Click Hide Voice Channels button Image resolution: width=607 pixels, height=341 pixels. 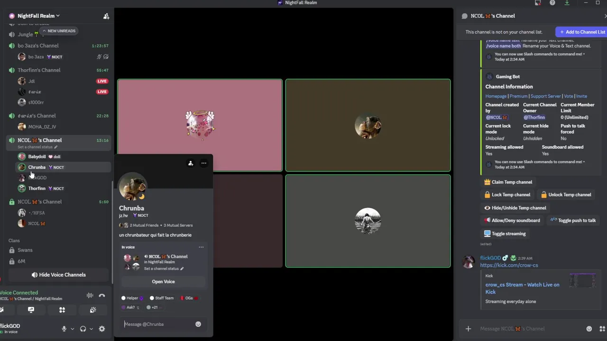(x=58, y=275)
